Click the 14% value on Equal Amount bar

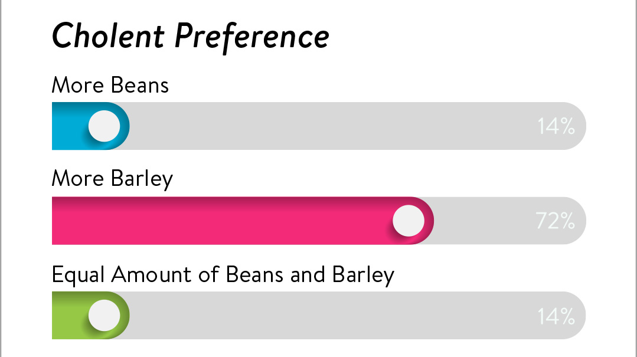coord(556,316)
